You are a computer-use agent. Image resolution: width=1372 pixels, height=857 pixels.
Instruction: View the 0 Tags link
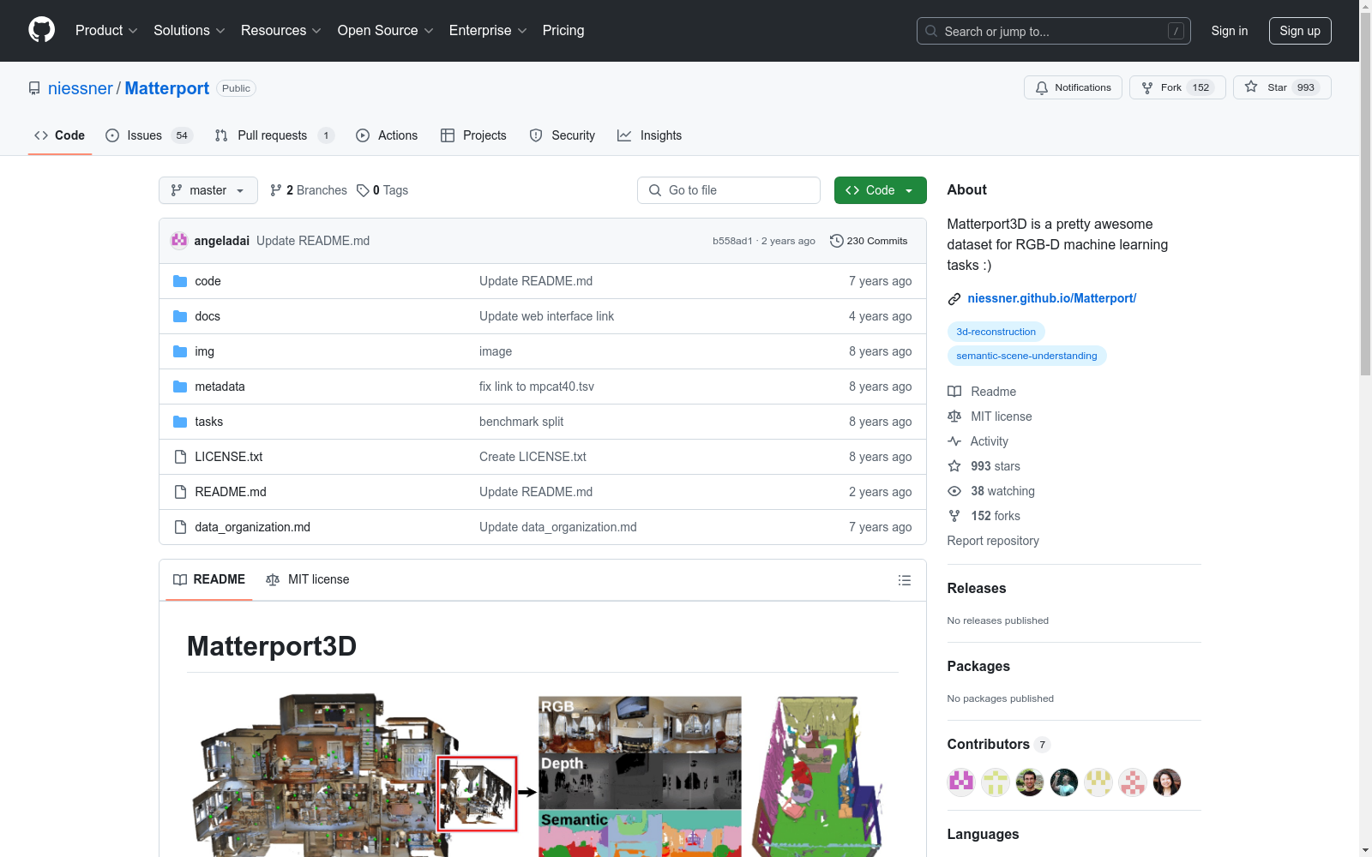point(382,190)
